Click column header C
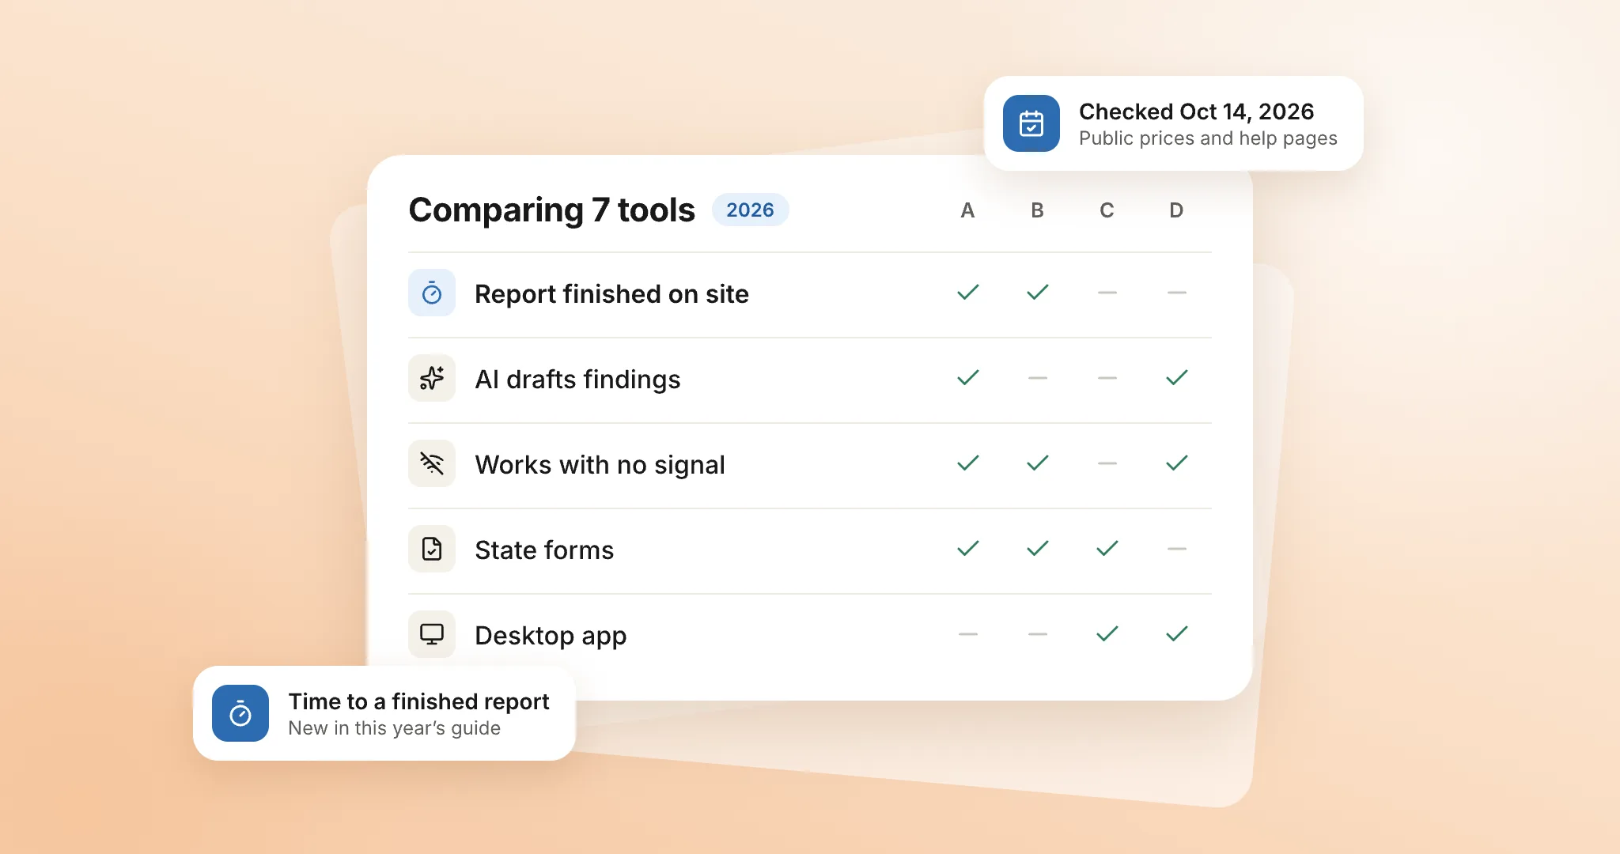 1107,210
